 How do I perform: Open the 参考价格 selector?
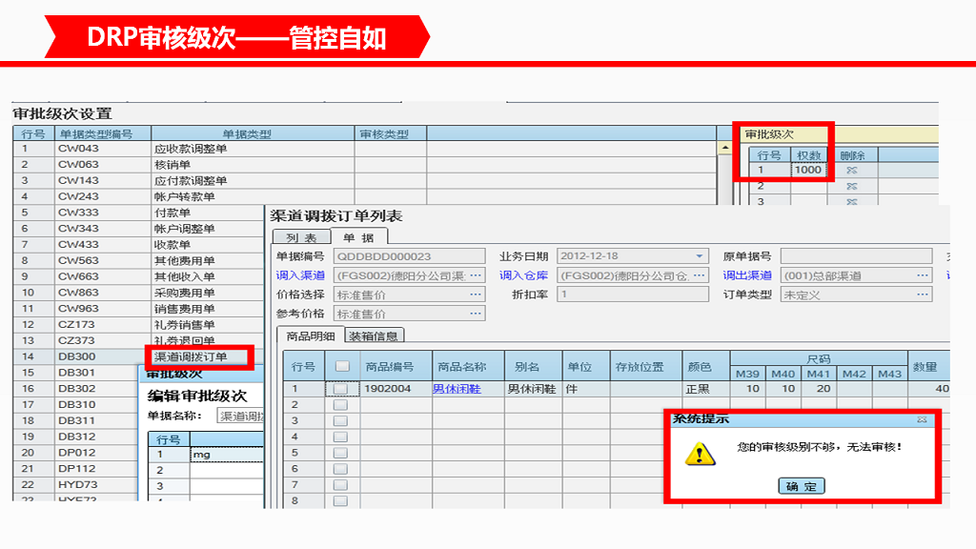pyautogui.click(x=476, y=314)
